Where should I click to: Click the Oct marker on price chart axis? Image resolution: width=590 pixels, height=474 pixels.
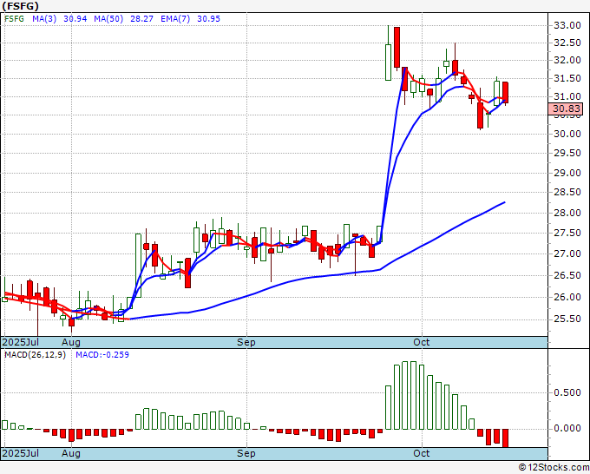(422, 342)
